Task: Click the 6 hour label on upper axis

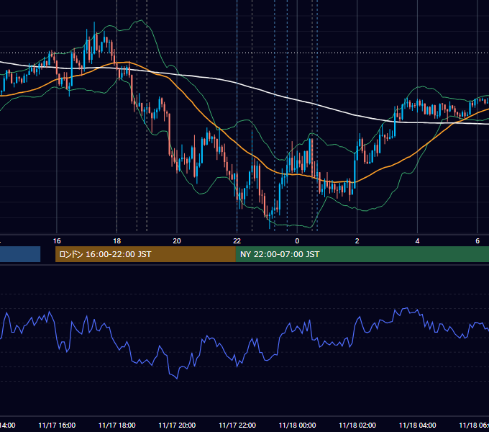Action: [x=477, y=241]
